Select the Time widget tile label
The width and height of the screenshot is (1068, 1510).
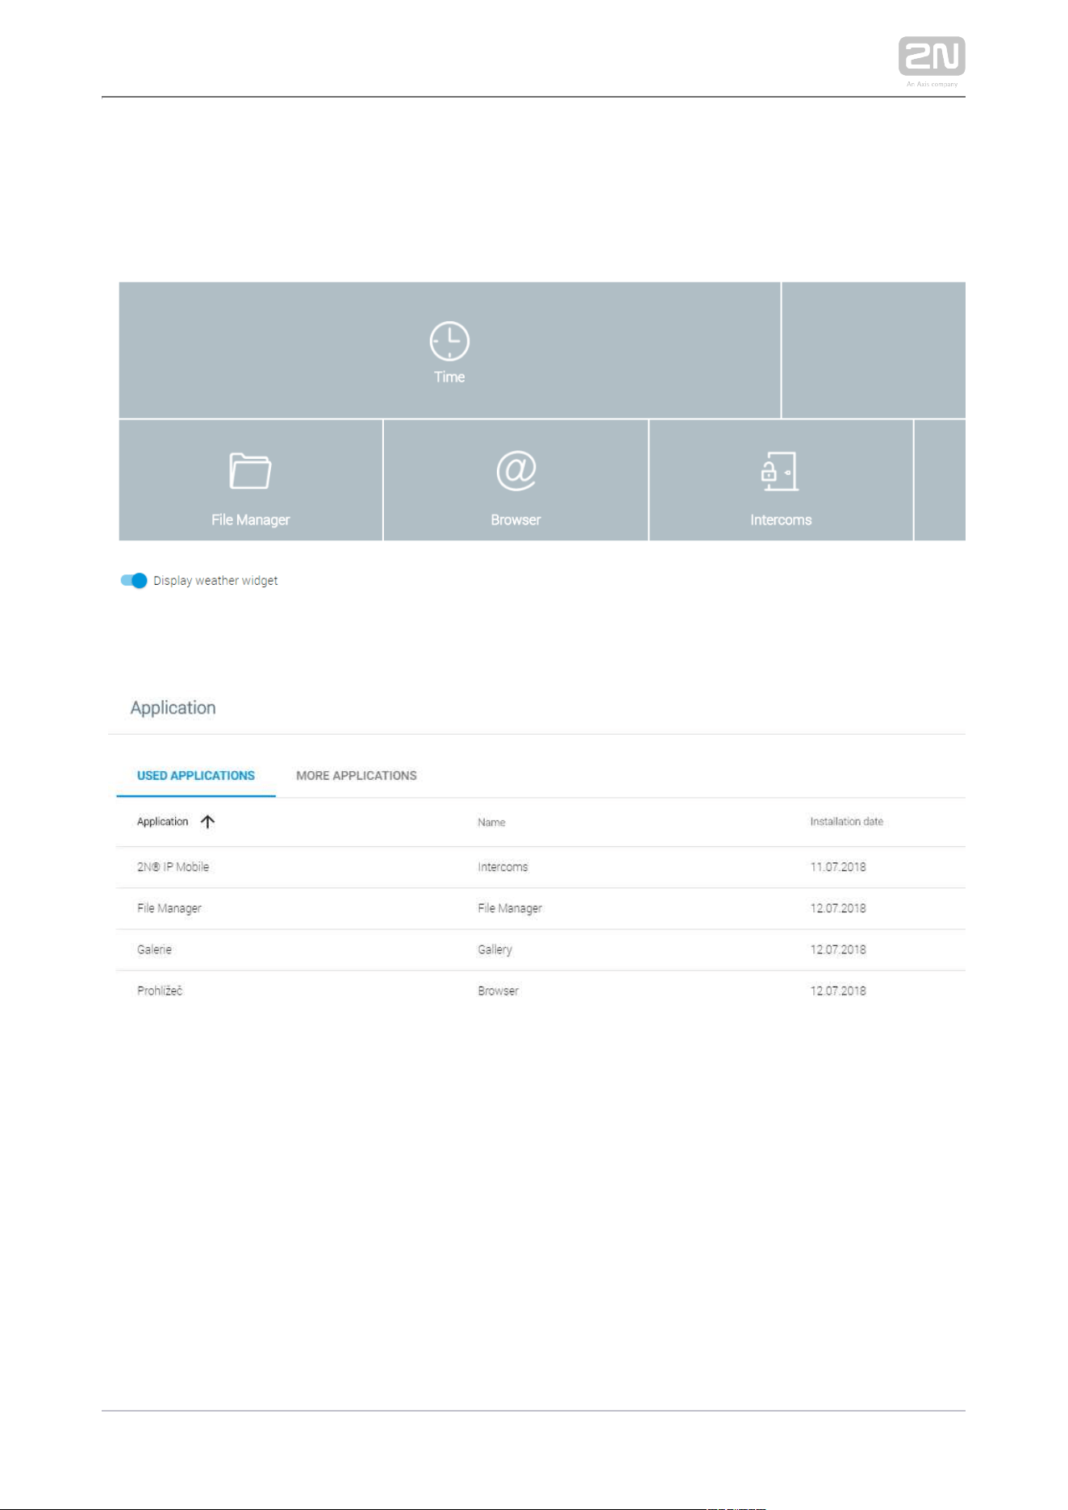pos(449,377)
